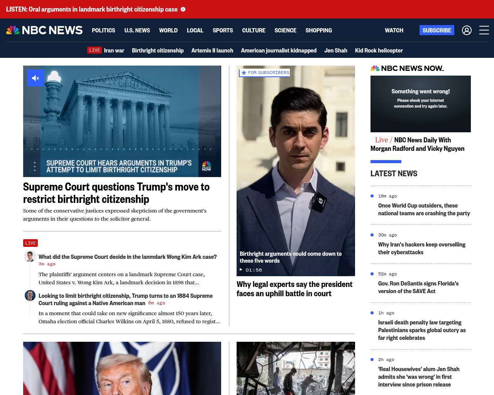Screen dimensions: 494x395
Task: Click the play arrow in the LISTEN banner
Action: coord(183,9)
